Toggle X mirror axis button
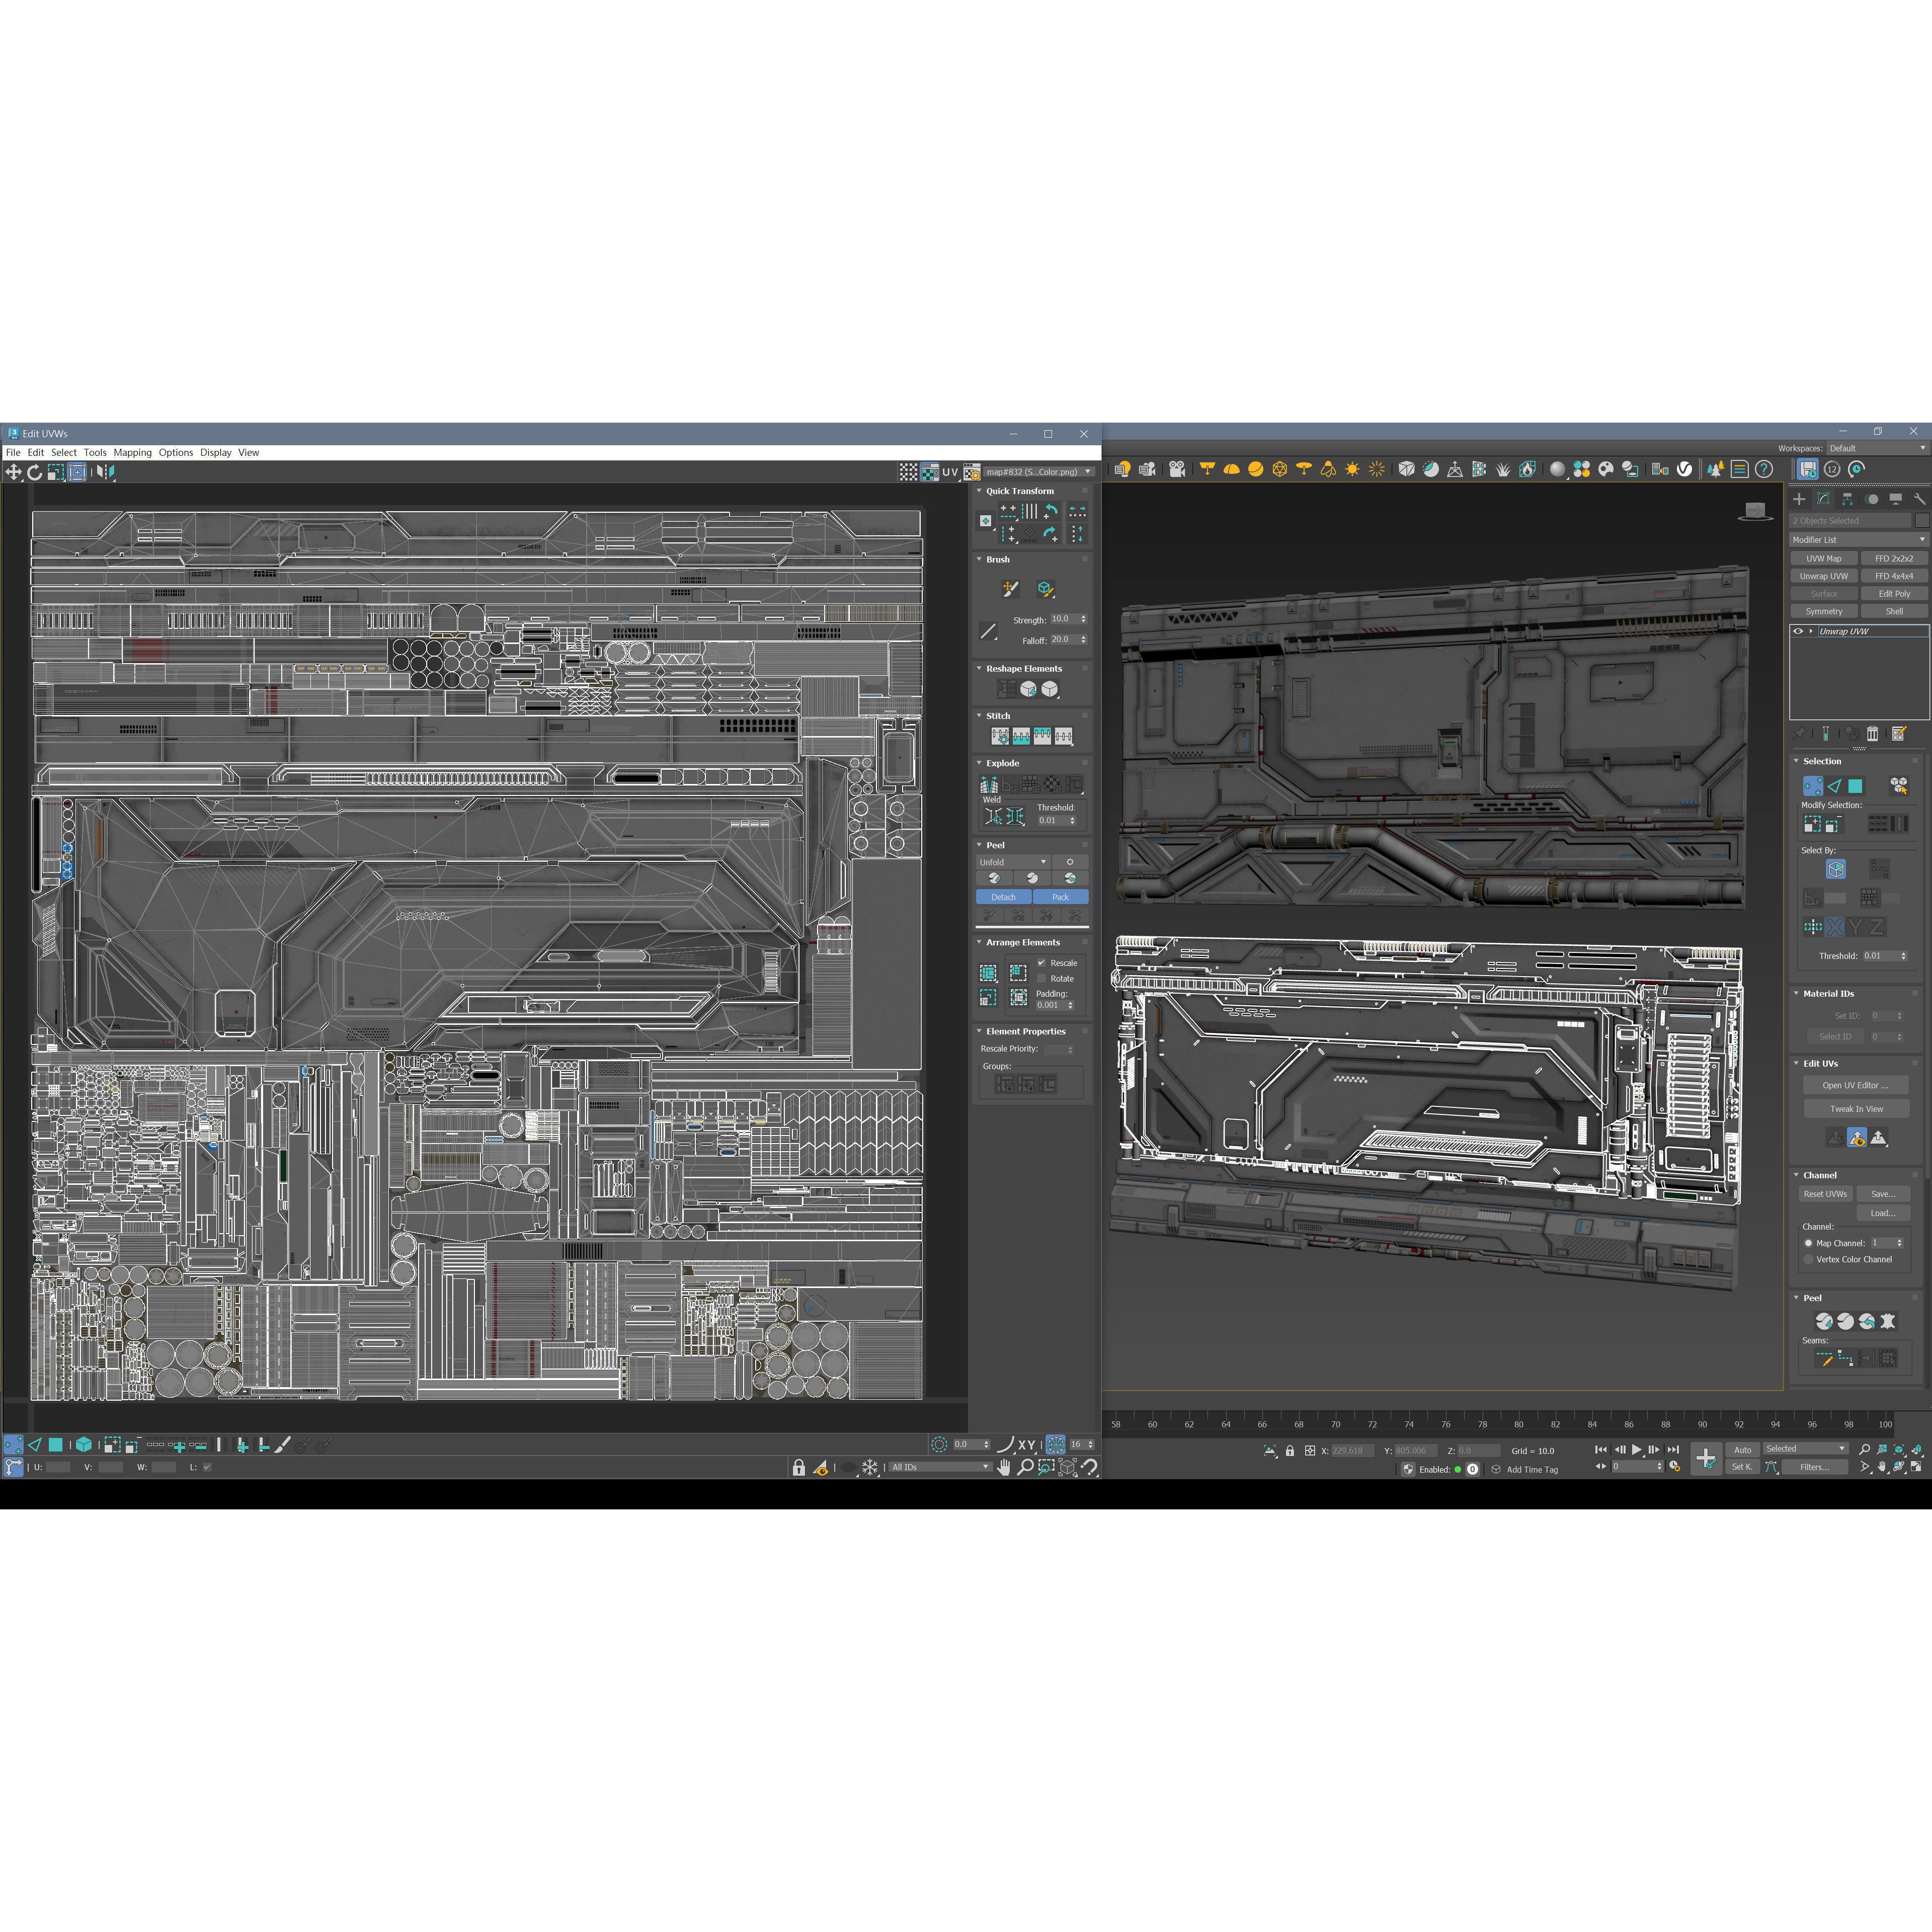Viewport: 1932px width, 1932px height. point(1835,927)
